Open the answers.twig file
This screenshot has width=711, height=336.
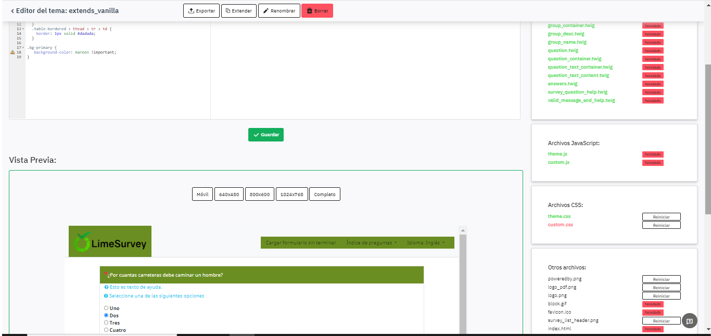(x=562, y=84)
